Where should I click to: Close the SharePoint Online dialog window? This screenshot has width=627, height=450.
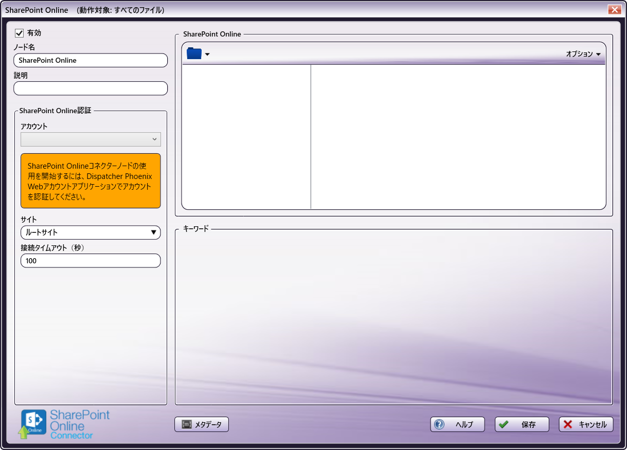615,9
